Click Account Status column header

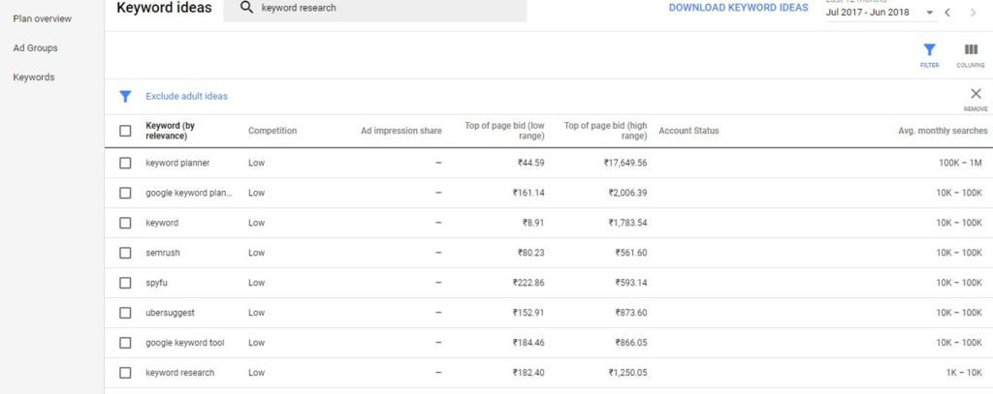(689, 131)
